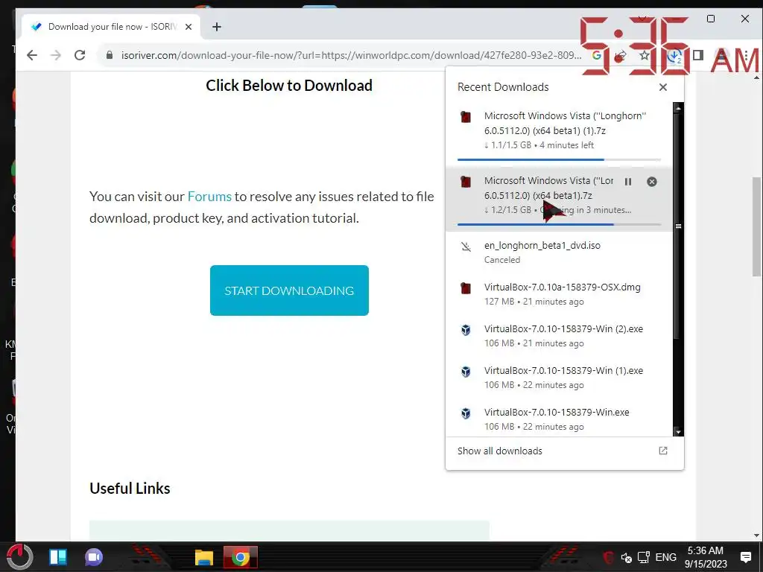The height and width of the screenshot is (572, 763).
Task: Open the Forums link
Action: [x=209, y=197]
